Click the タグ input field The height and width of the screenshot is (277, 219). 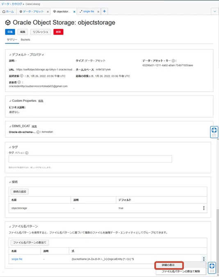pyautogui.click(x=90, y=159)
